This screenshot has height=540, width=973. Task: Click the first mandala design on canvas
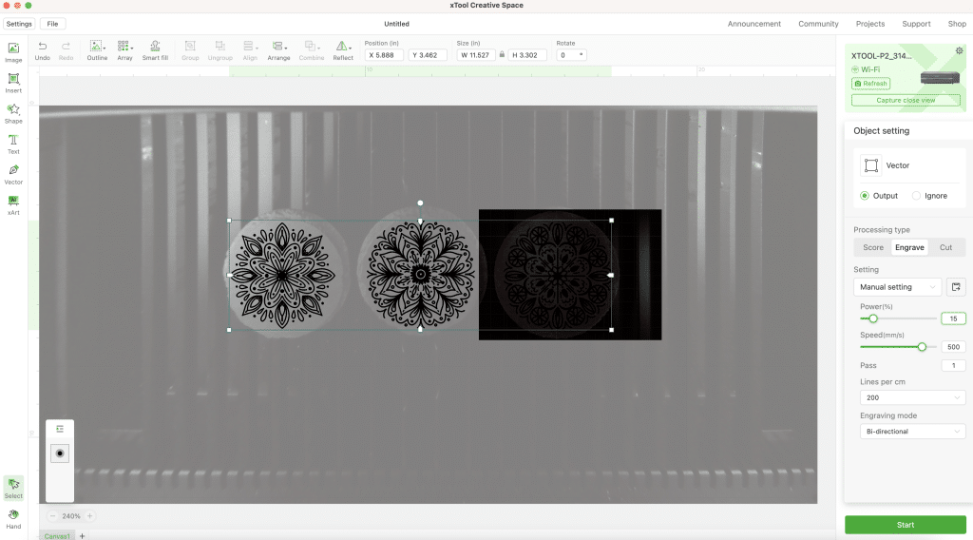[x=281, y=275]
